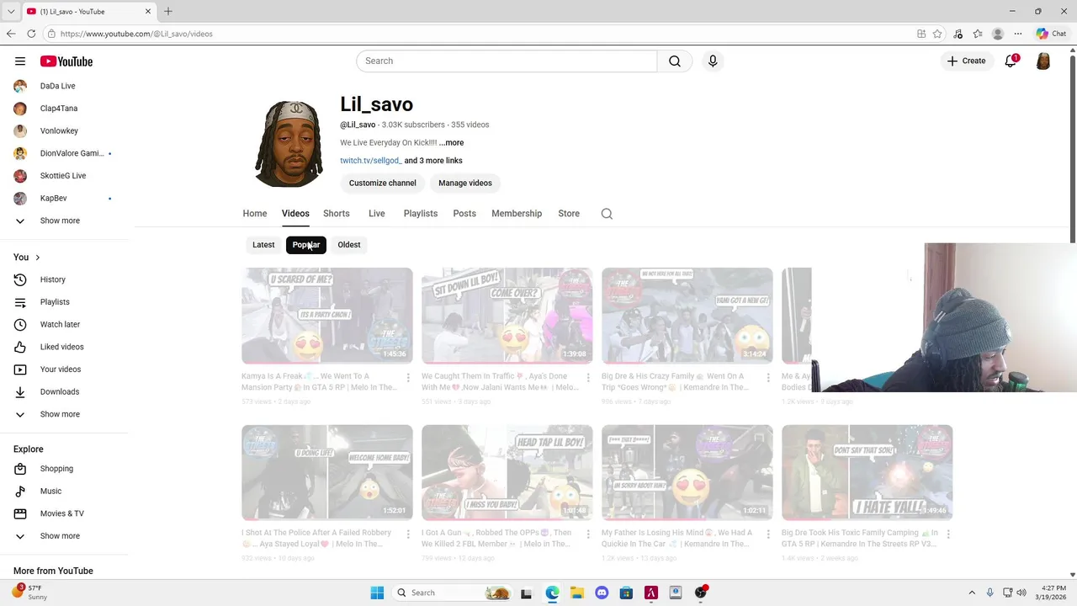This screenshot has width=1077, height=606.
Task: Open browser tab search dropdown arrow
Action: point(11,12)
